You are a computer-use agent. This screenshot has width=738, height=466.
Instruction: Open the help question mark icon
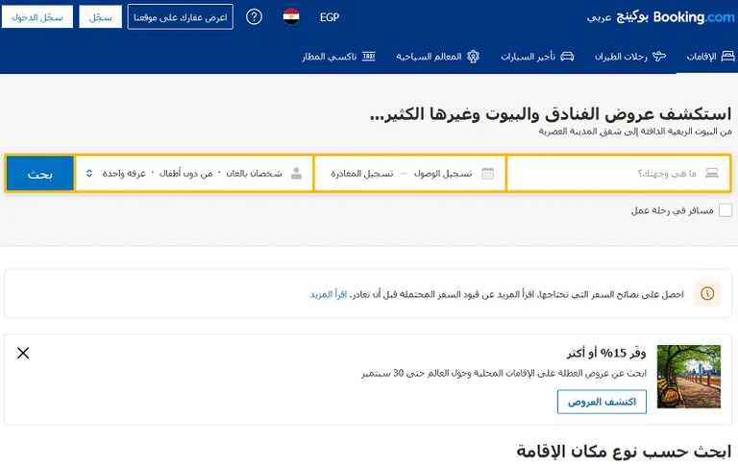coord(254,17)
